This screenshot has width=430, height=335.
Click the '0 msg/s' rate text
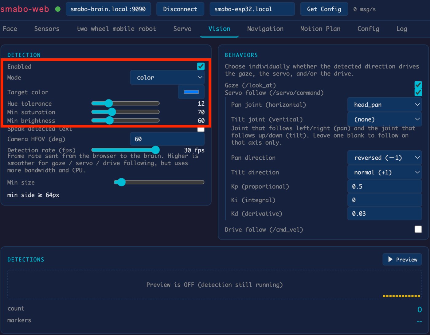pyautogui.click(x=364, y=10)
